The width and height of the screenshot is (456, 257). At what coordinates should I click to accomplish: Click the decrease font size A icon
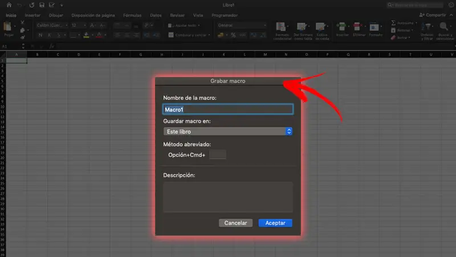click(102, 25)
